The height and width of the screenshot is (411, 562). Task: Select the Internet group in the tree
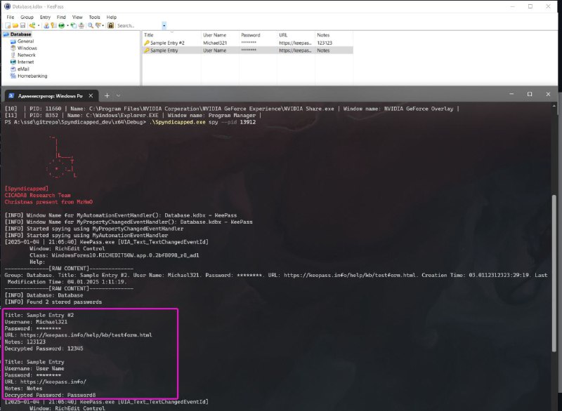25,62
